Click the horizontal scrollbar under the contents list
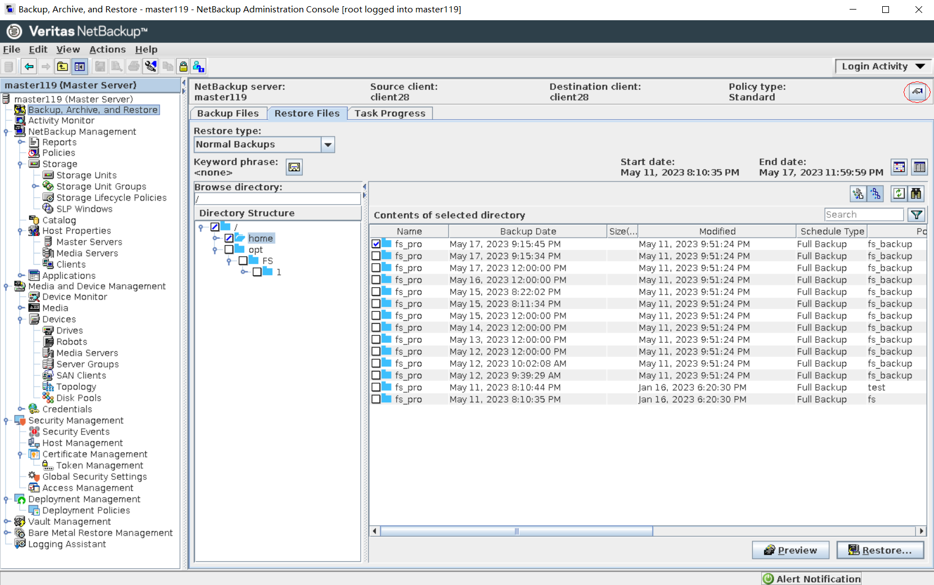The height and width of the screenshot is (585, 934). coord(516,531)
